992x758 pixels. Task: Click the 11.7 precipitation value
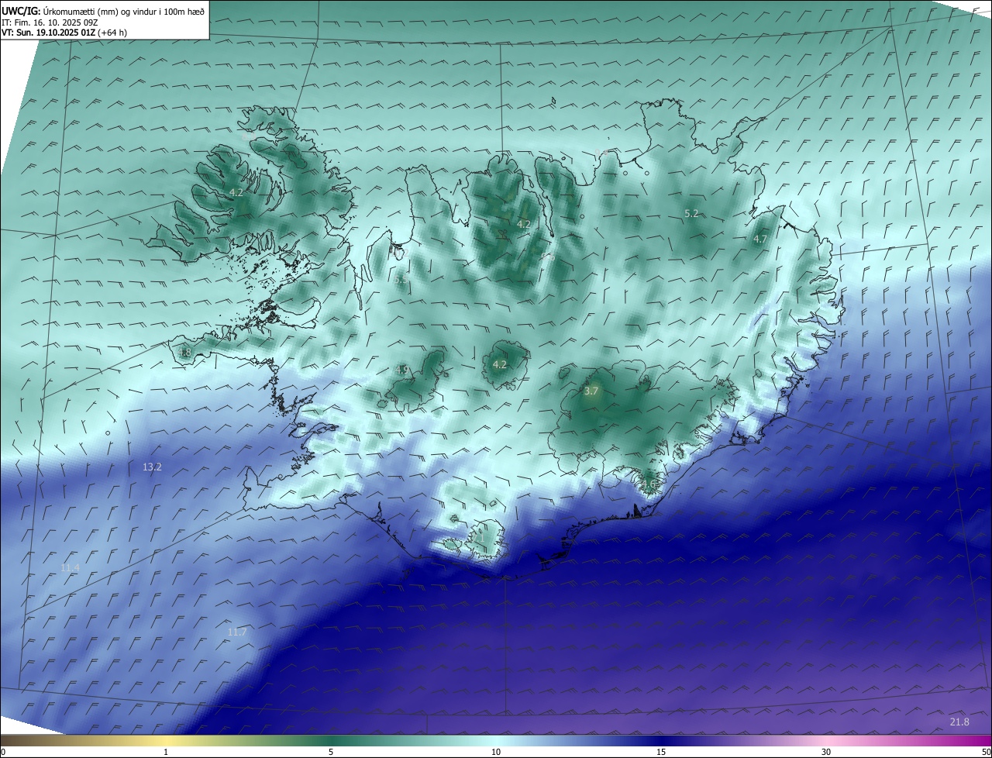click(x=237, y=632)
